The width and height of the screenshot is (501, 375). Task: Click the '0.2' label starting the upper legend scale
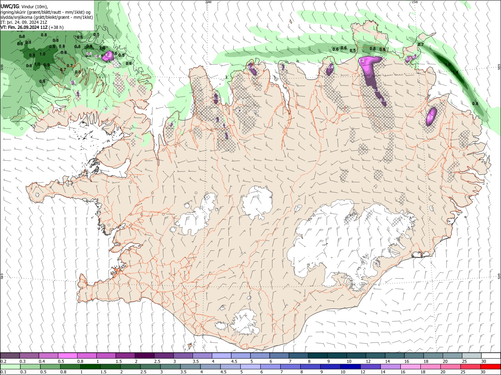coord(4,361)
